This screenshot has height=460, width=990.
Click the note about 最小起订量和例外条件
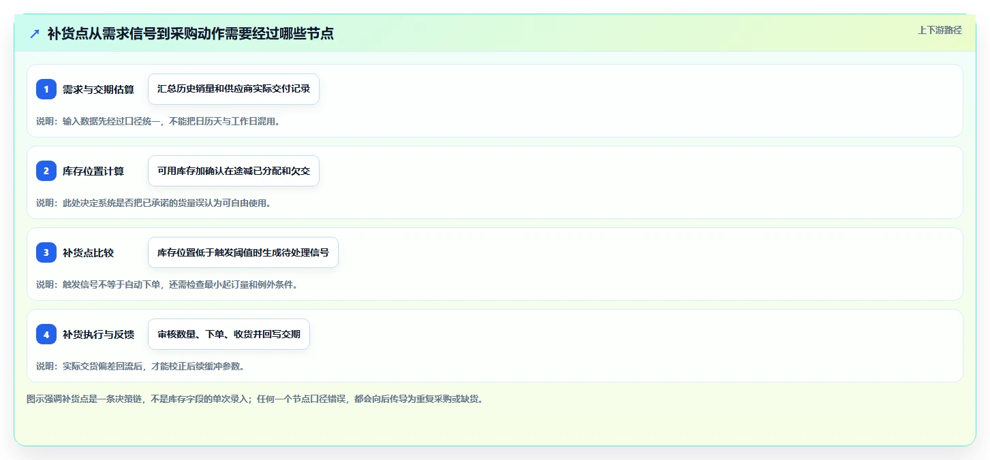167,284
